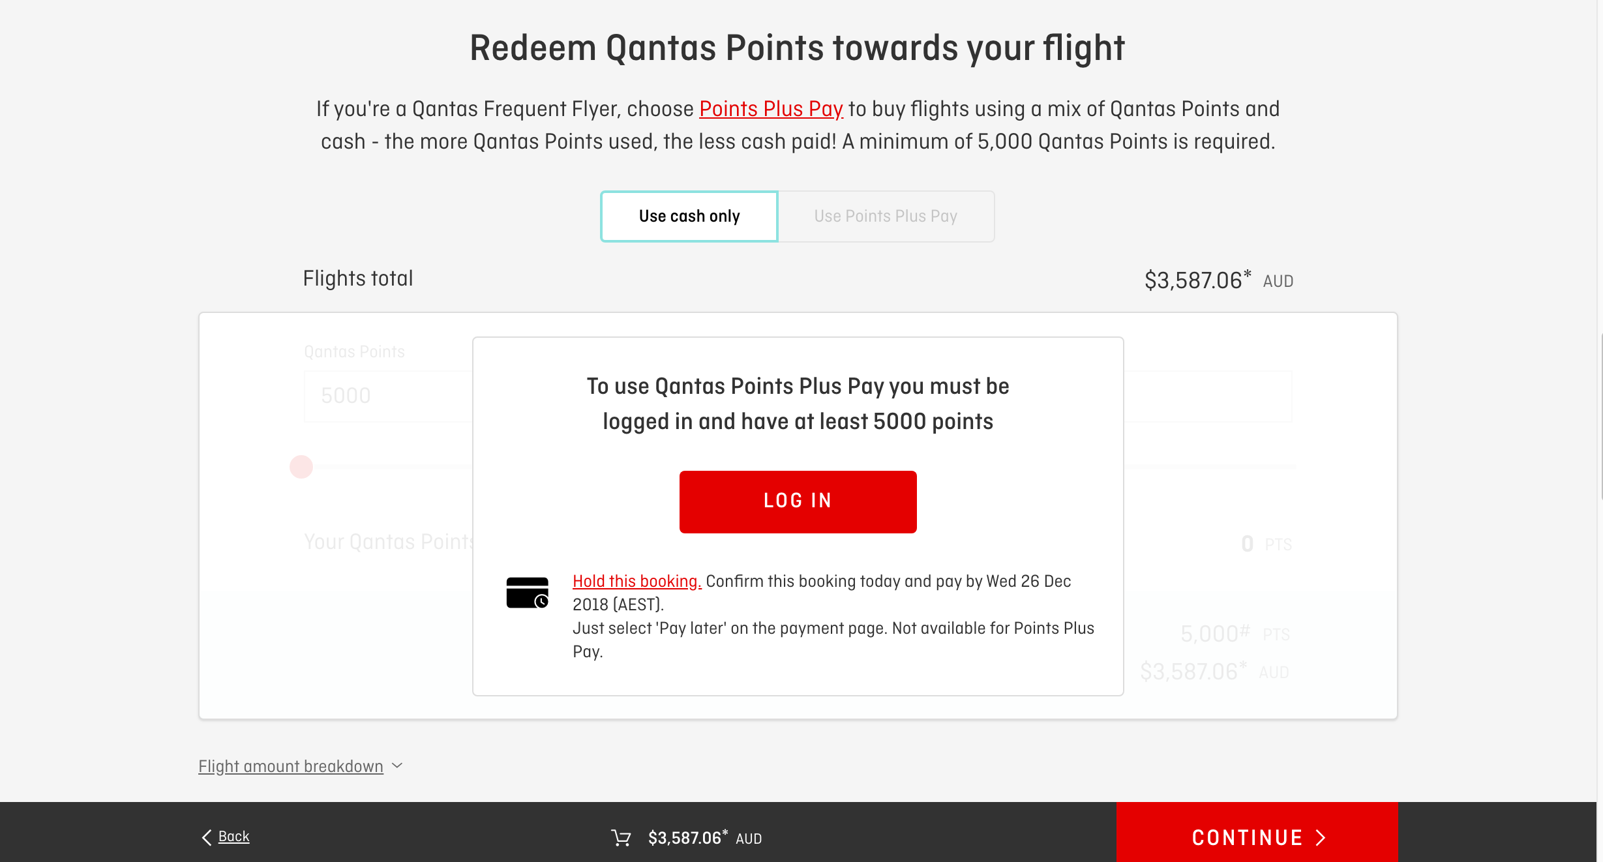Expand Flight amount breakdown
This screenshot has width=1603, height=862.
click(x=291, y=766)
